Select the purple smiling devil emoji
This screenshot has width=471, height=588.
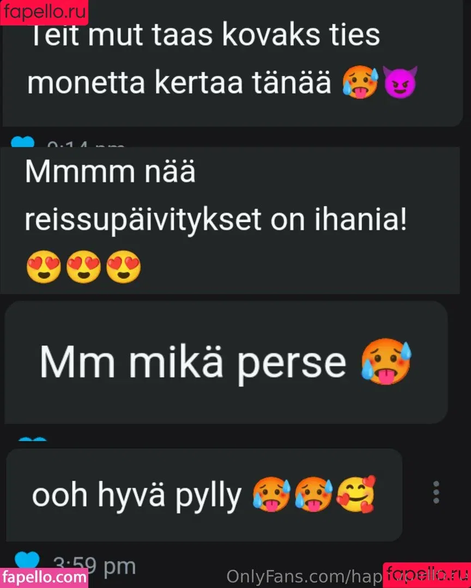tap(400, 82)
